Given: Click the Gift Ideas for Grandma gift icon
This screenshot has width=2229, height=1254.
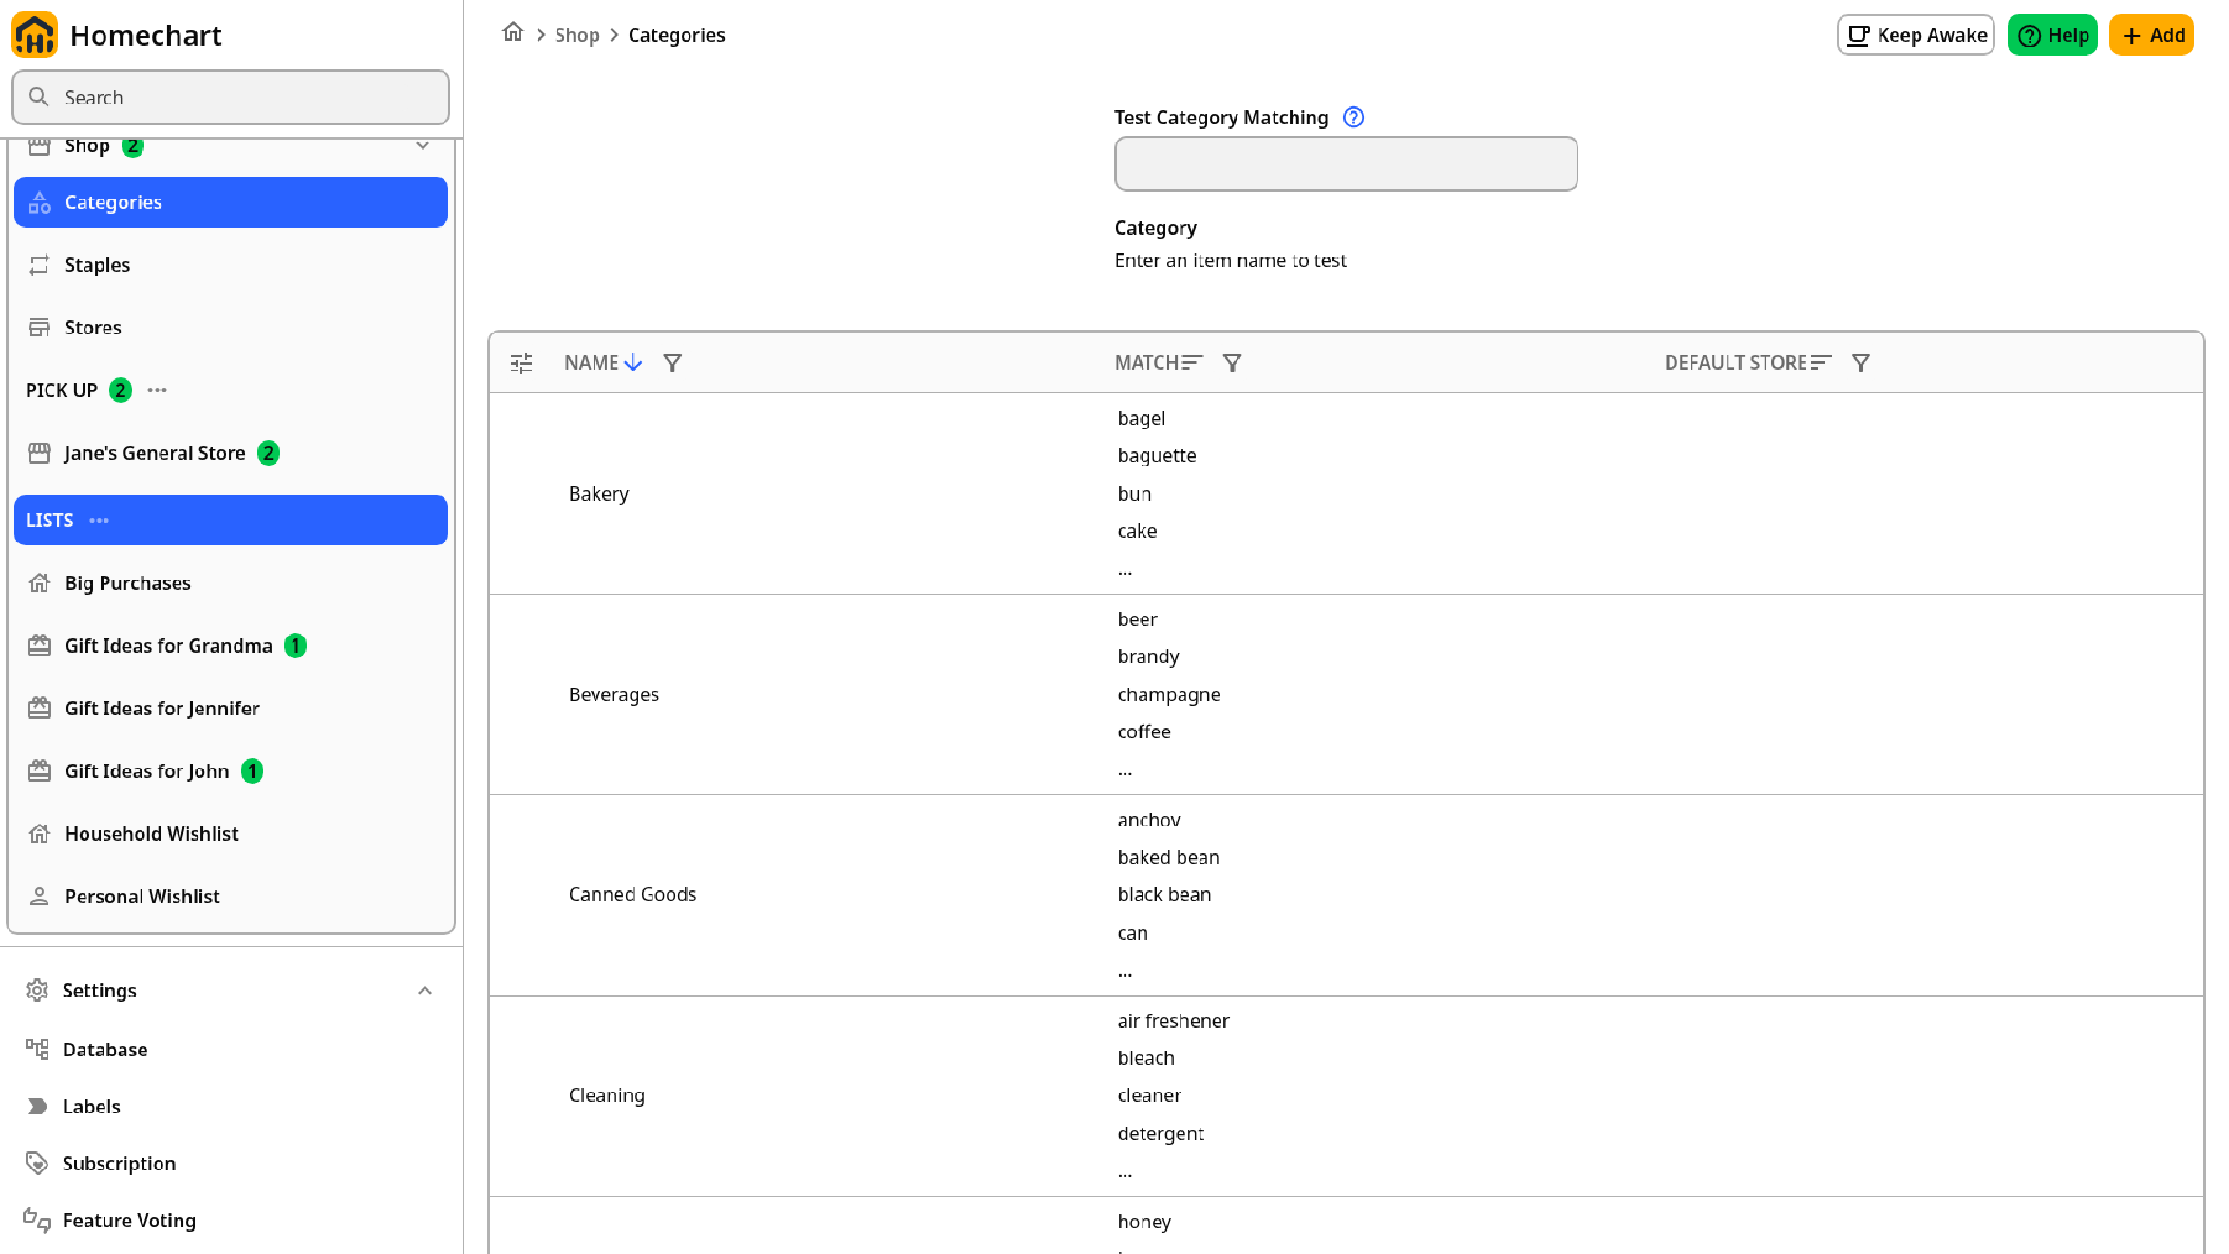Looking at the screenshot, I should click(39, 646).
